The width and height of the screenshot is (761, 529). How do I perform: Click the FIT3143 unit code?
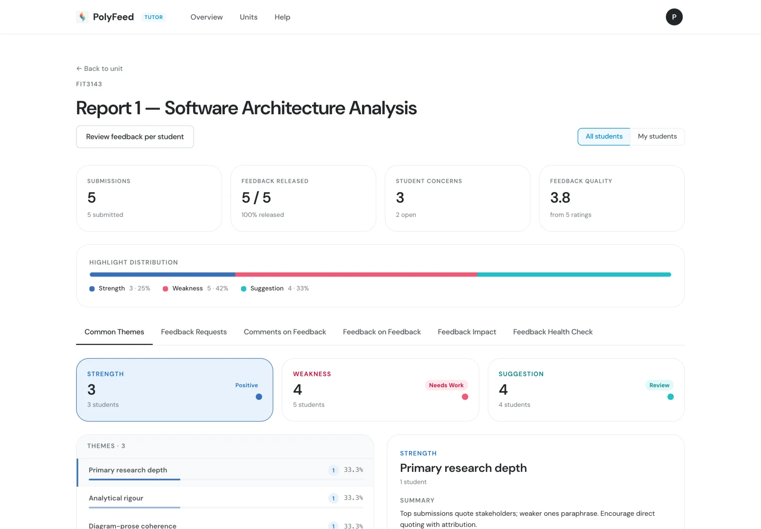(89, 84)
